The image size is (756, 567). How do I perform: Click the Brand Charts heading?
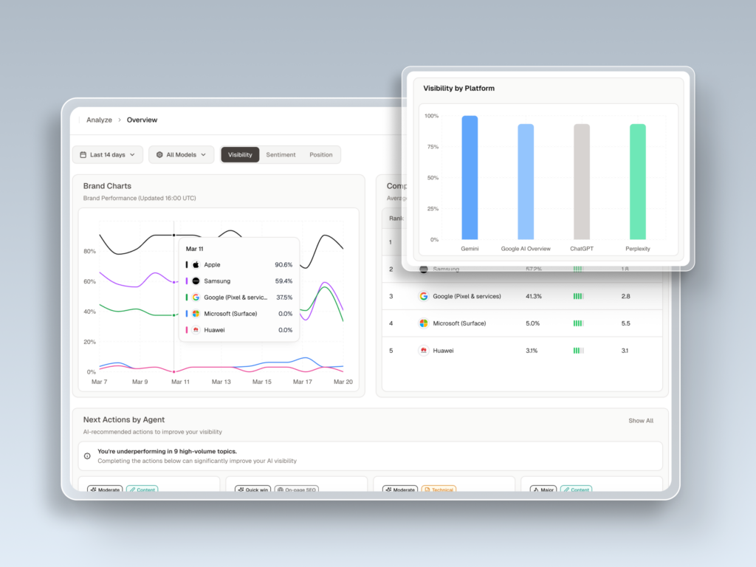tap(107, 186)
